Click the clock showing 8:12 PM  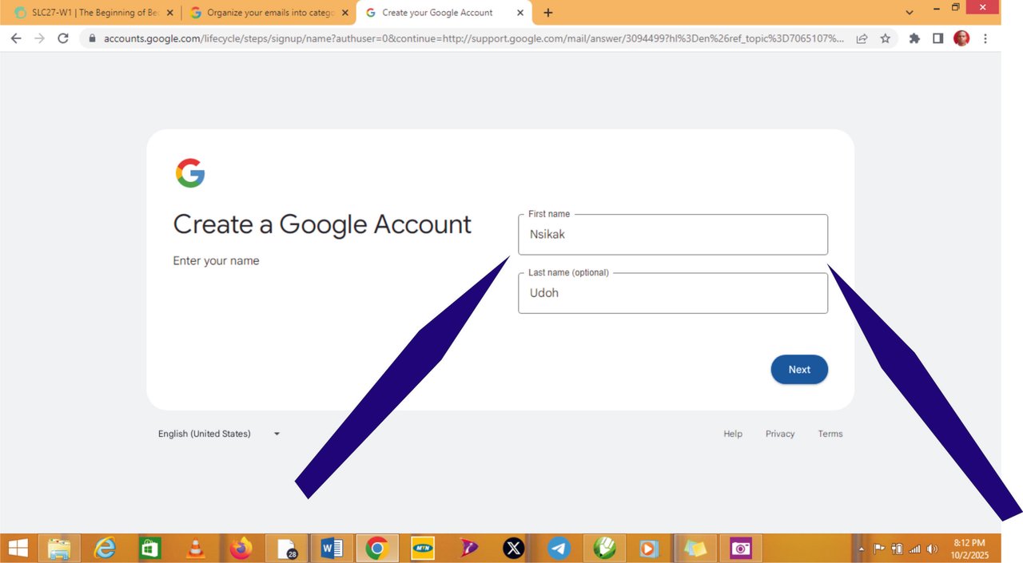[969, 543]
